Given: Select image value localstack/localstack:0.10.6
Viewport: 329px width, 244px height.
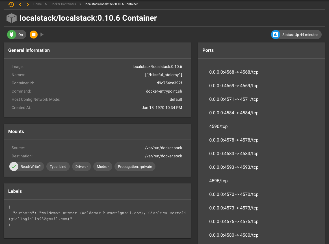Looking at the screenshot, I should point(157,67).
